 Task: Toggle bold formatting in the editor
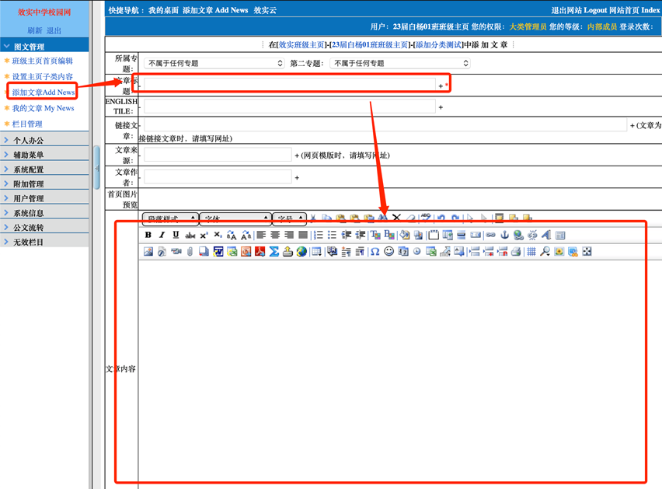[148, 235]
